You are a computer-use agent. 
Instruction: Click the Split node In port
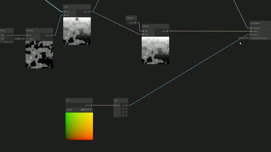point(115,105)
